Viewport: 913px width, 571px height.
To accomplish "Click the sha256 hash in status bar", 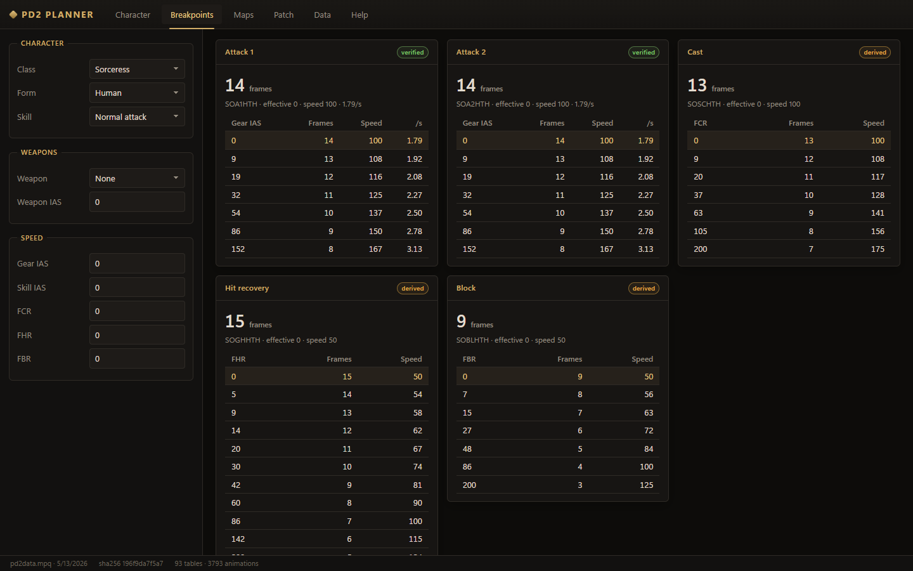I will click(131, 563).
